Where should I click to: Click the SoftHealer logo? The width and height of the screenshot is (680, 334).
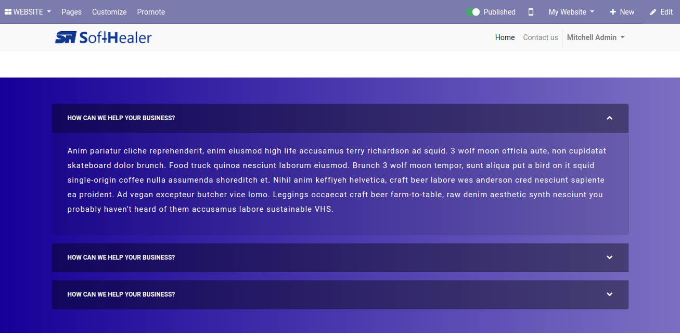103,37
